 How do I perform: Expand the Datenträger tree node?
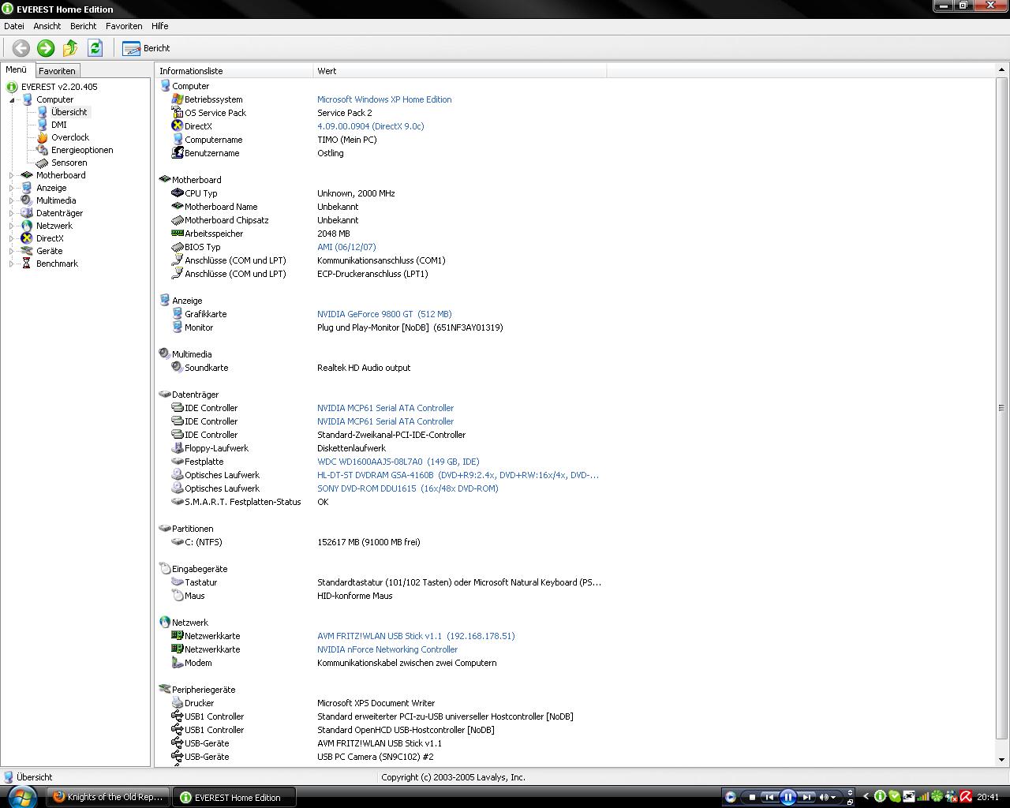pyautogui.click(x=12, y=213)
